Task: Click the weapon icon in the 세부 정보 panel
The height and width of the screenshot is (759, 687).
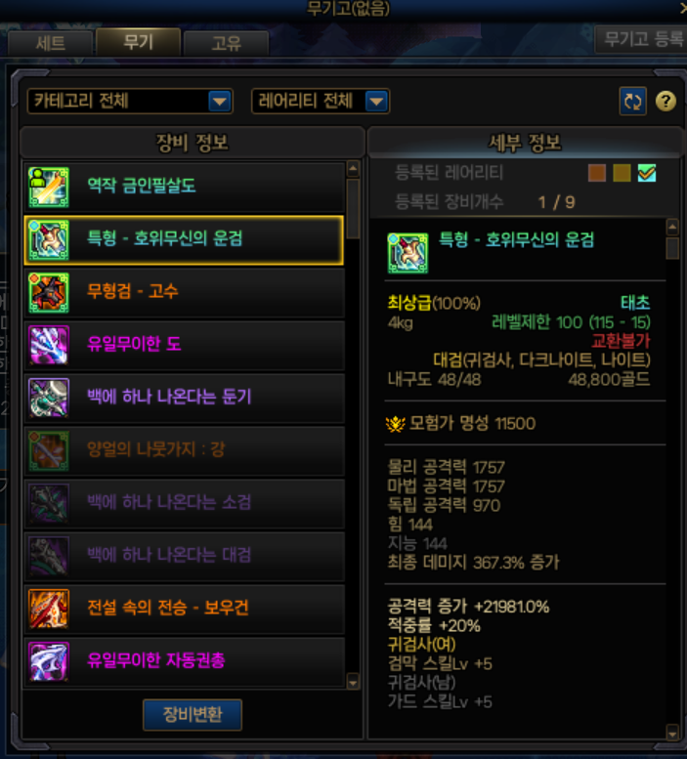Action: point(408,253)
